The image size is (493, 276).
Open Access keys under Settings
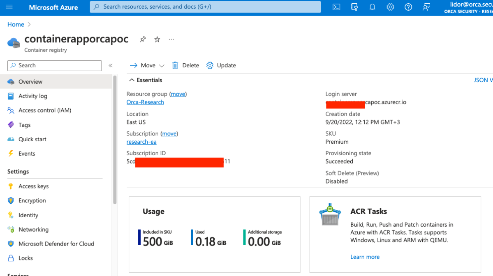tap(56, 186)
